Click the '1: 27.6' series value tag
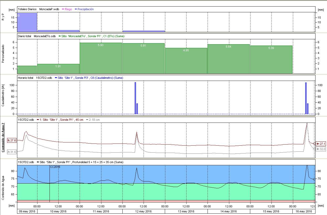Screen dimensions: 327x215 coord(12,141)
